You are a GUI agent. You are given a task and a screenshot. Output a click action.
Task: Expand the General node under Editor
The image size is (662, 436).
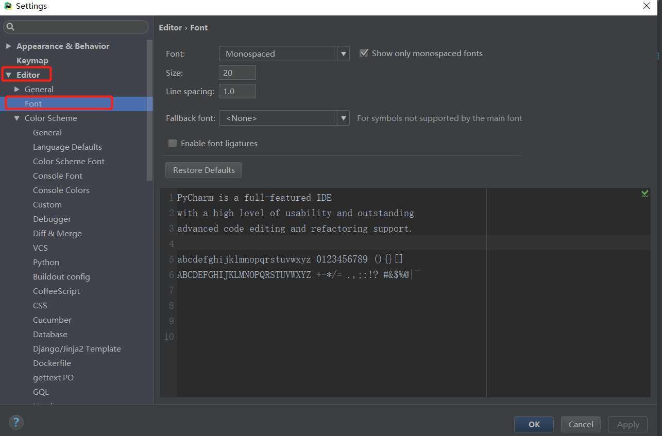[x=17, y=89]
